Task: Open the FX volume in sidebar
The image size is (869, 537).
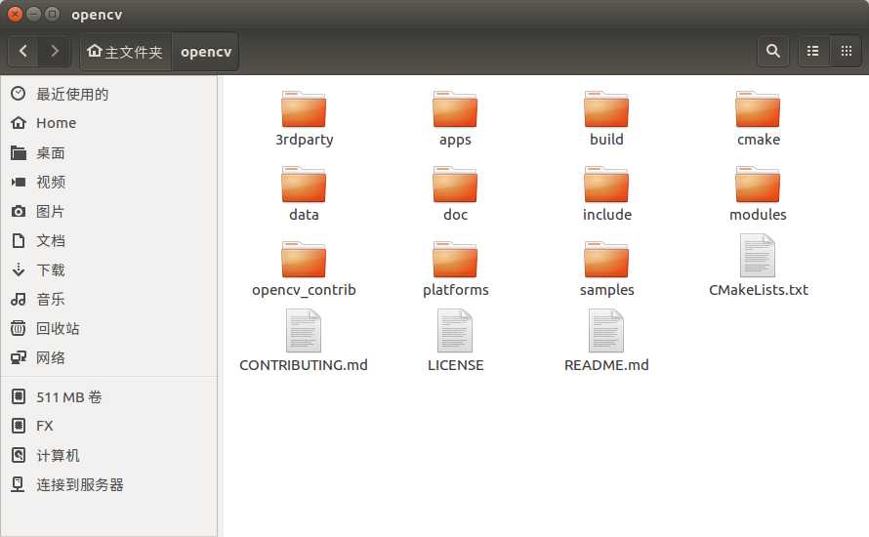Action: pyautogui.click(x=108, y=426)
